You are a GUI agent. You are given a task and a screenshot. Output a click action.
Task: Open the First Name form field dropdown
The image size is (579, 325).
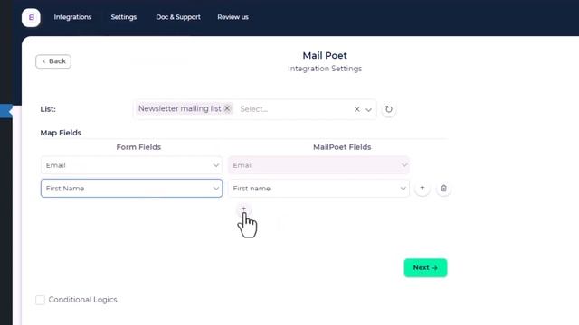coord(132,189)
